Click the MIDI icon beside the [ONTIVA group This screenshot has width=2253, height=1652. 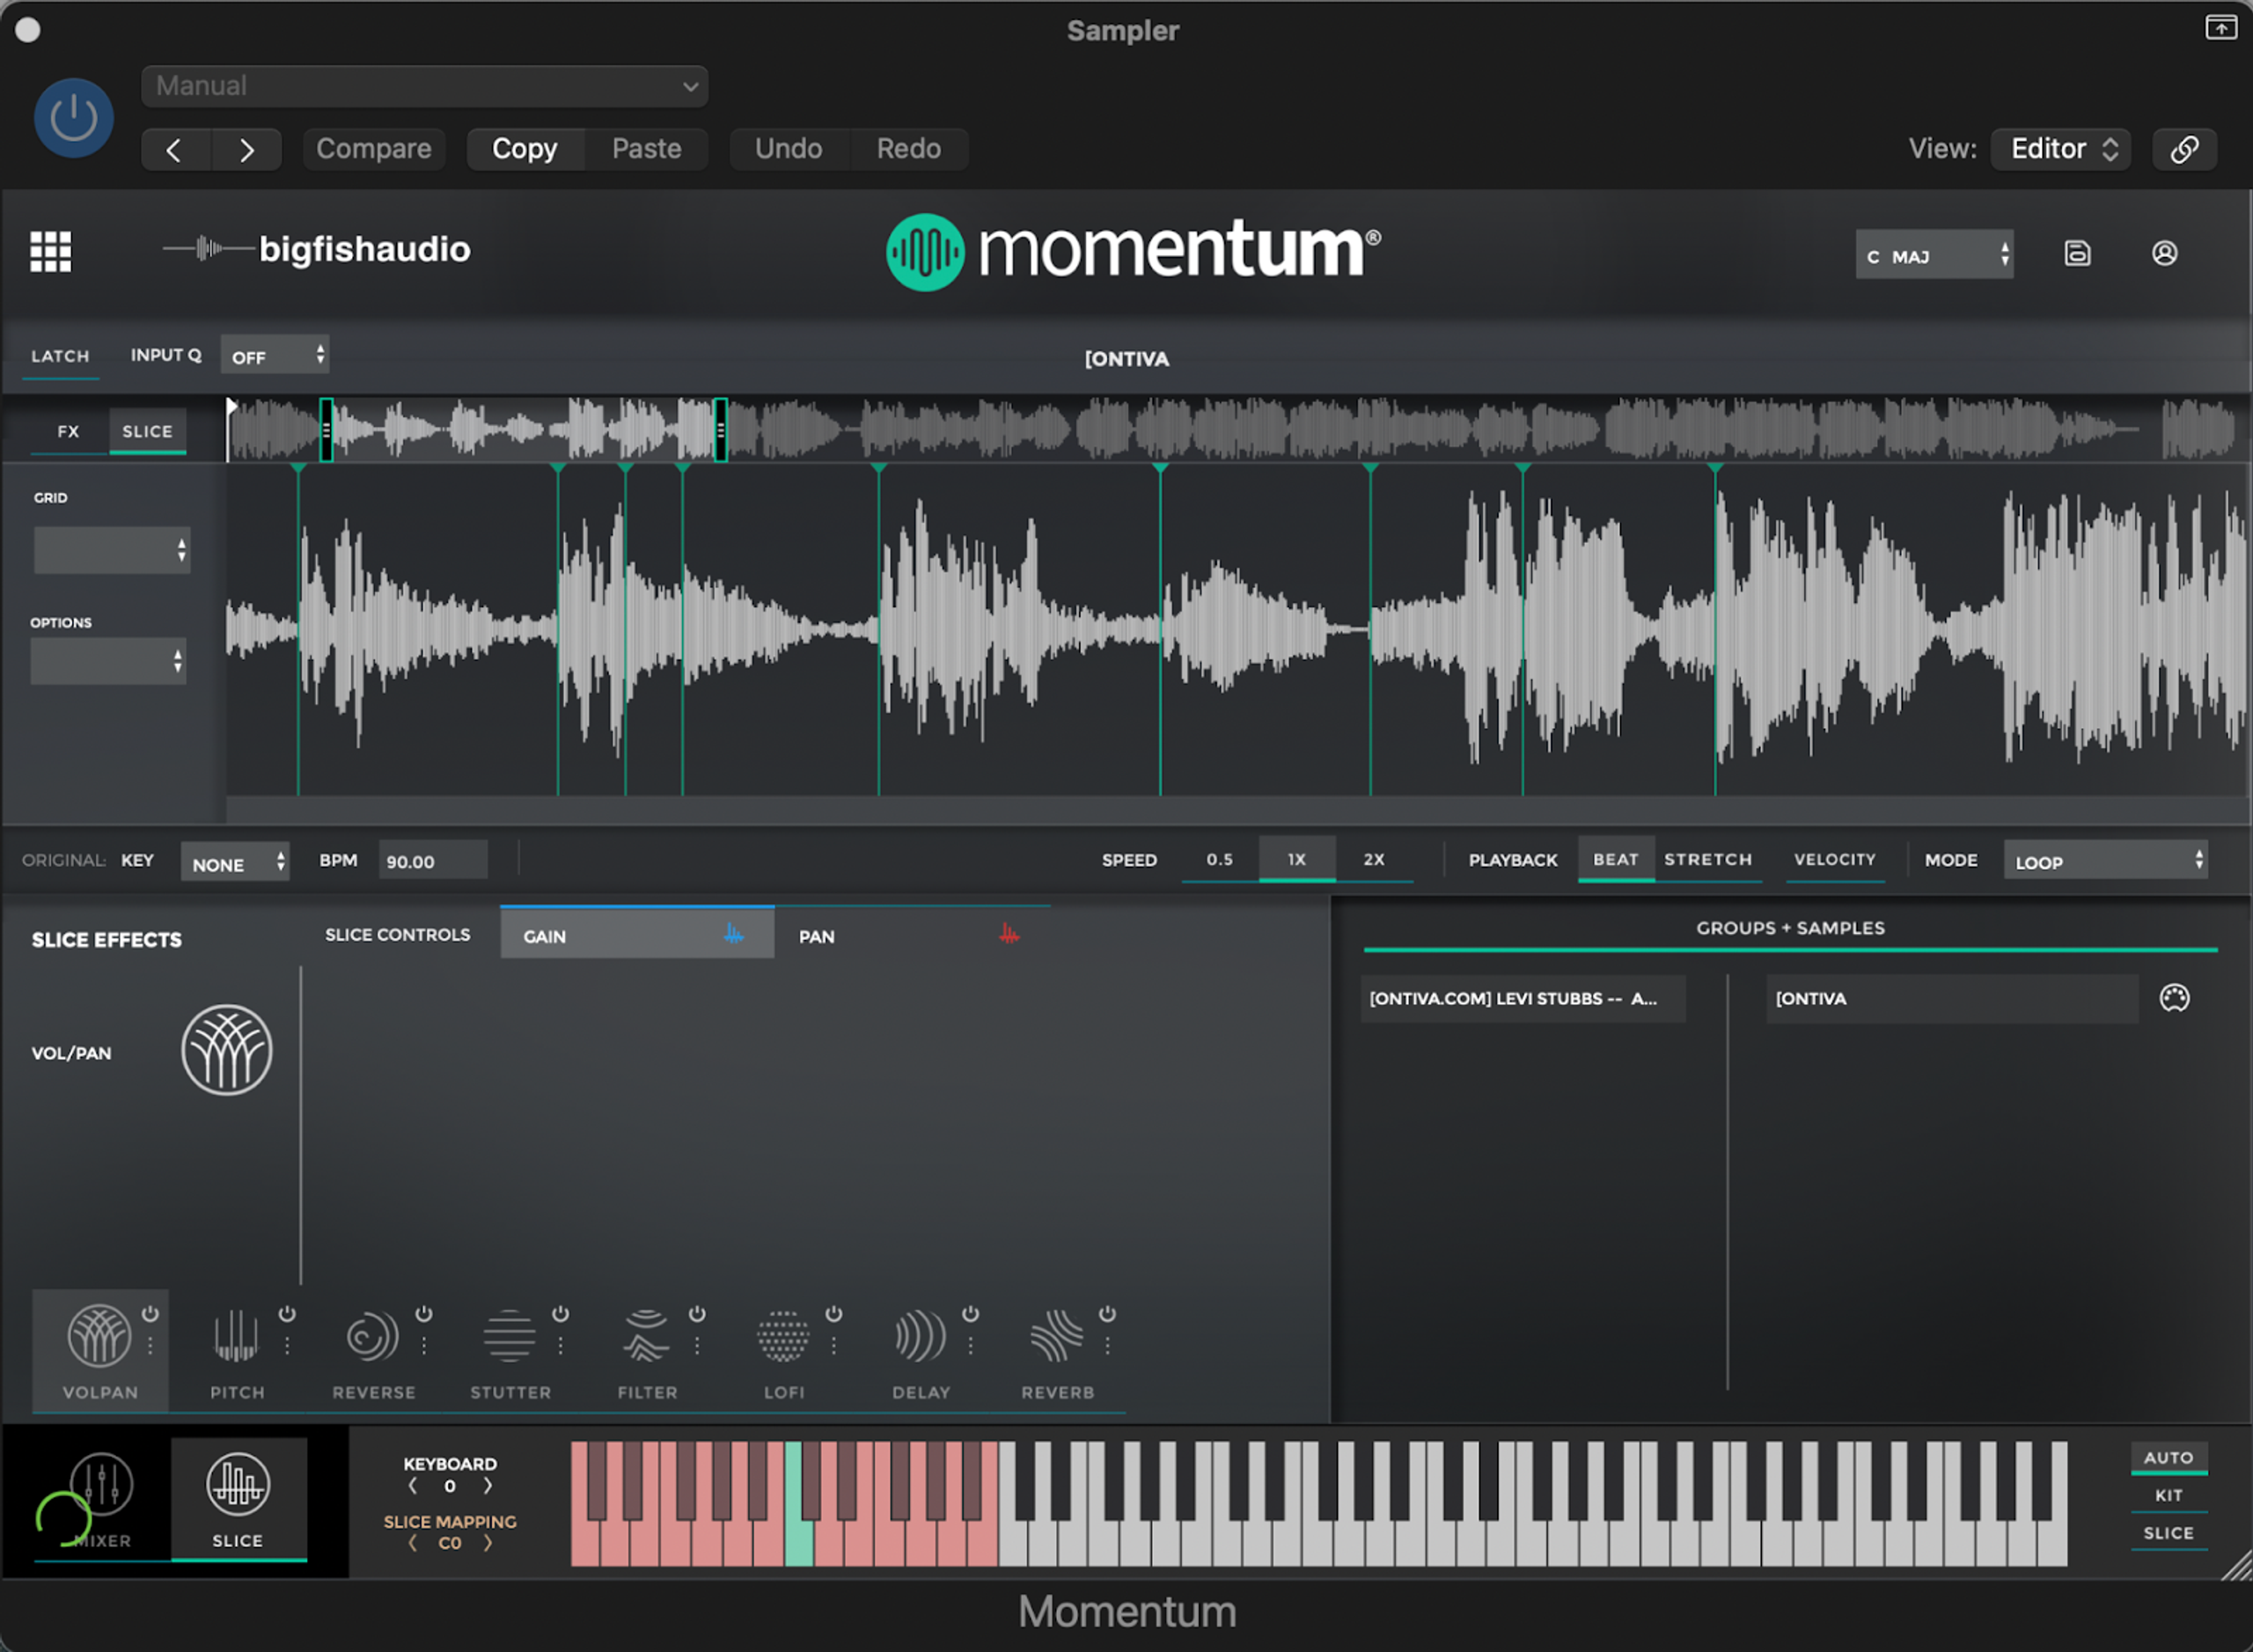[x=2174, y=997]
